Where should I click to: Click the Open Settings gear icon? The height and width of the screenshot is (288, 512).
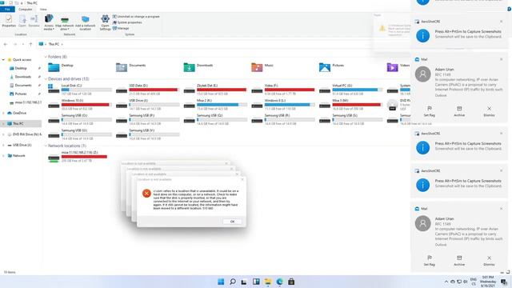click(x=105, y=22)
